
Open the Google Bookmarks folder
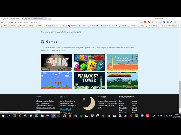pyautogui.click(x=51, y=26)
